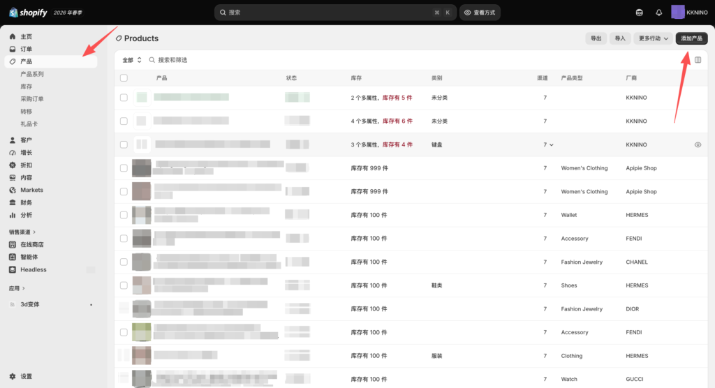715x388 pixels.
Task: Click the growth icon for 增长
Action: pos(13,153)
